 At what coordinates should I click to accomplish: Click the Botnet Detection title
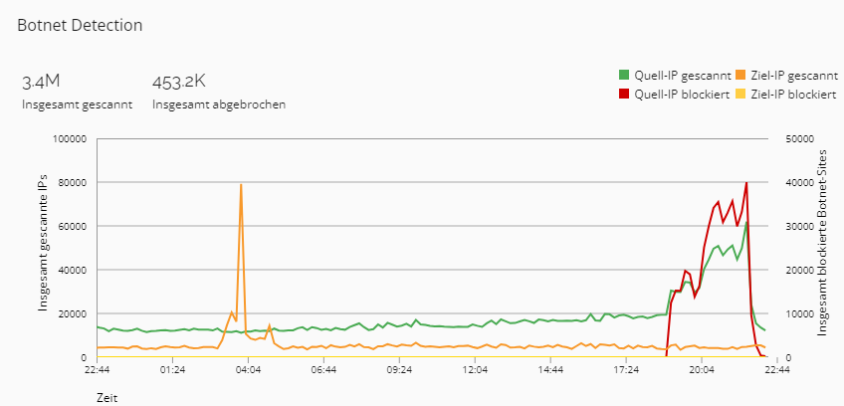coord(80,25)
